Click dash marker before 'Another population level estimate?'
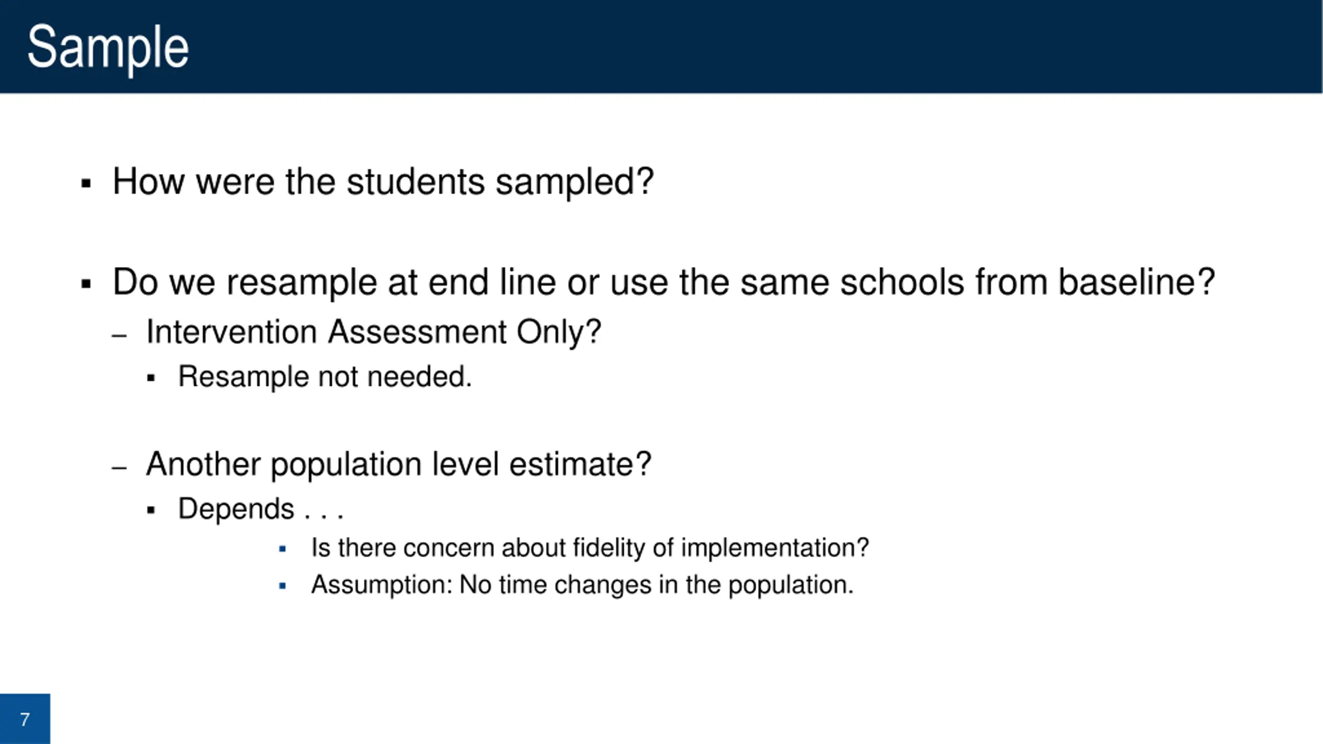 click(x=119, y=469)
